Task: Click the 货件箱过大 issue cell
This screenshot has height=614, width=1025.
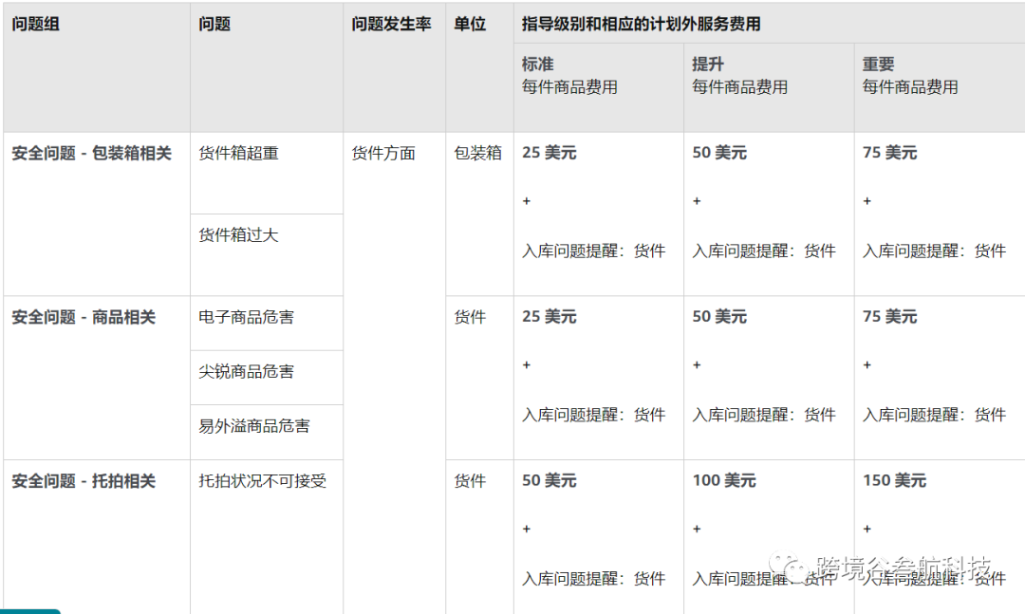Action: [x=238, y=234]
